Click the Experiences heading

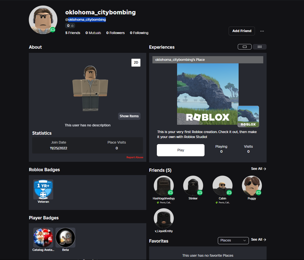tap(162, 47)
